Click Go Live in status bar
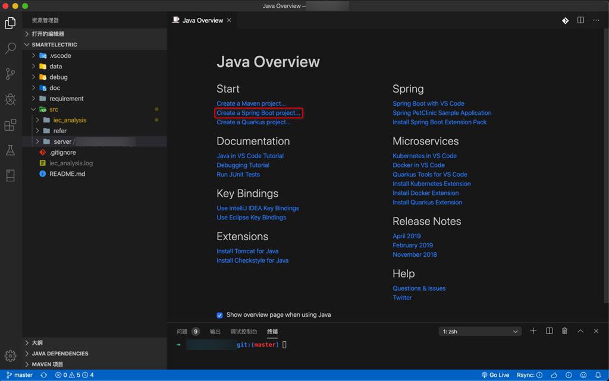The image size is (609, 381). coord(495,375)
